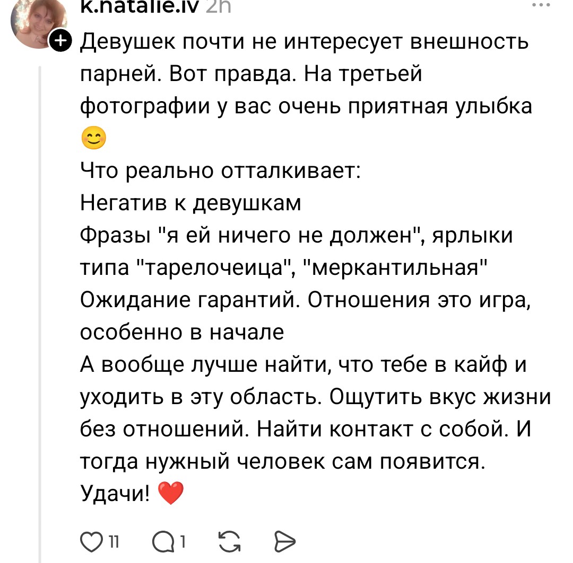Click the red heart emoji after Удачи
The height and width of the screenshot is (563, 573).
click(x=170, y=494)
